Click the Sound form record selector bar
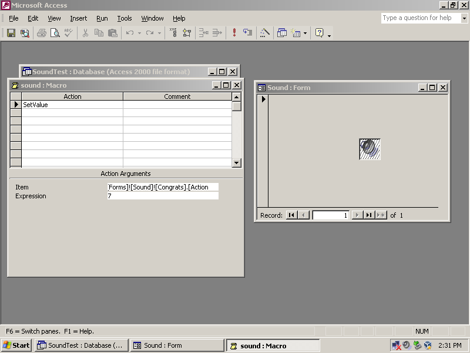The height and width of the screenshot is (353, 470). coord(263,151)
